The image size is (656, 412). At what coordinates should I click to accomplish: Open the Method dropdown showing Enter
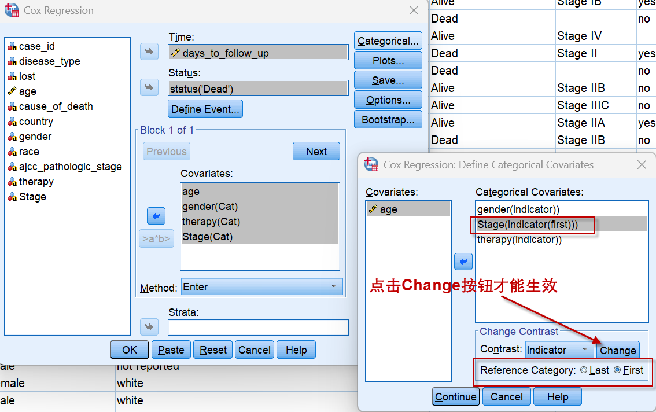click(261, 287)
